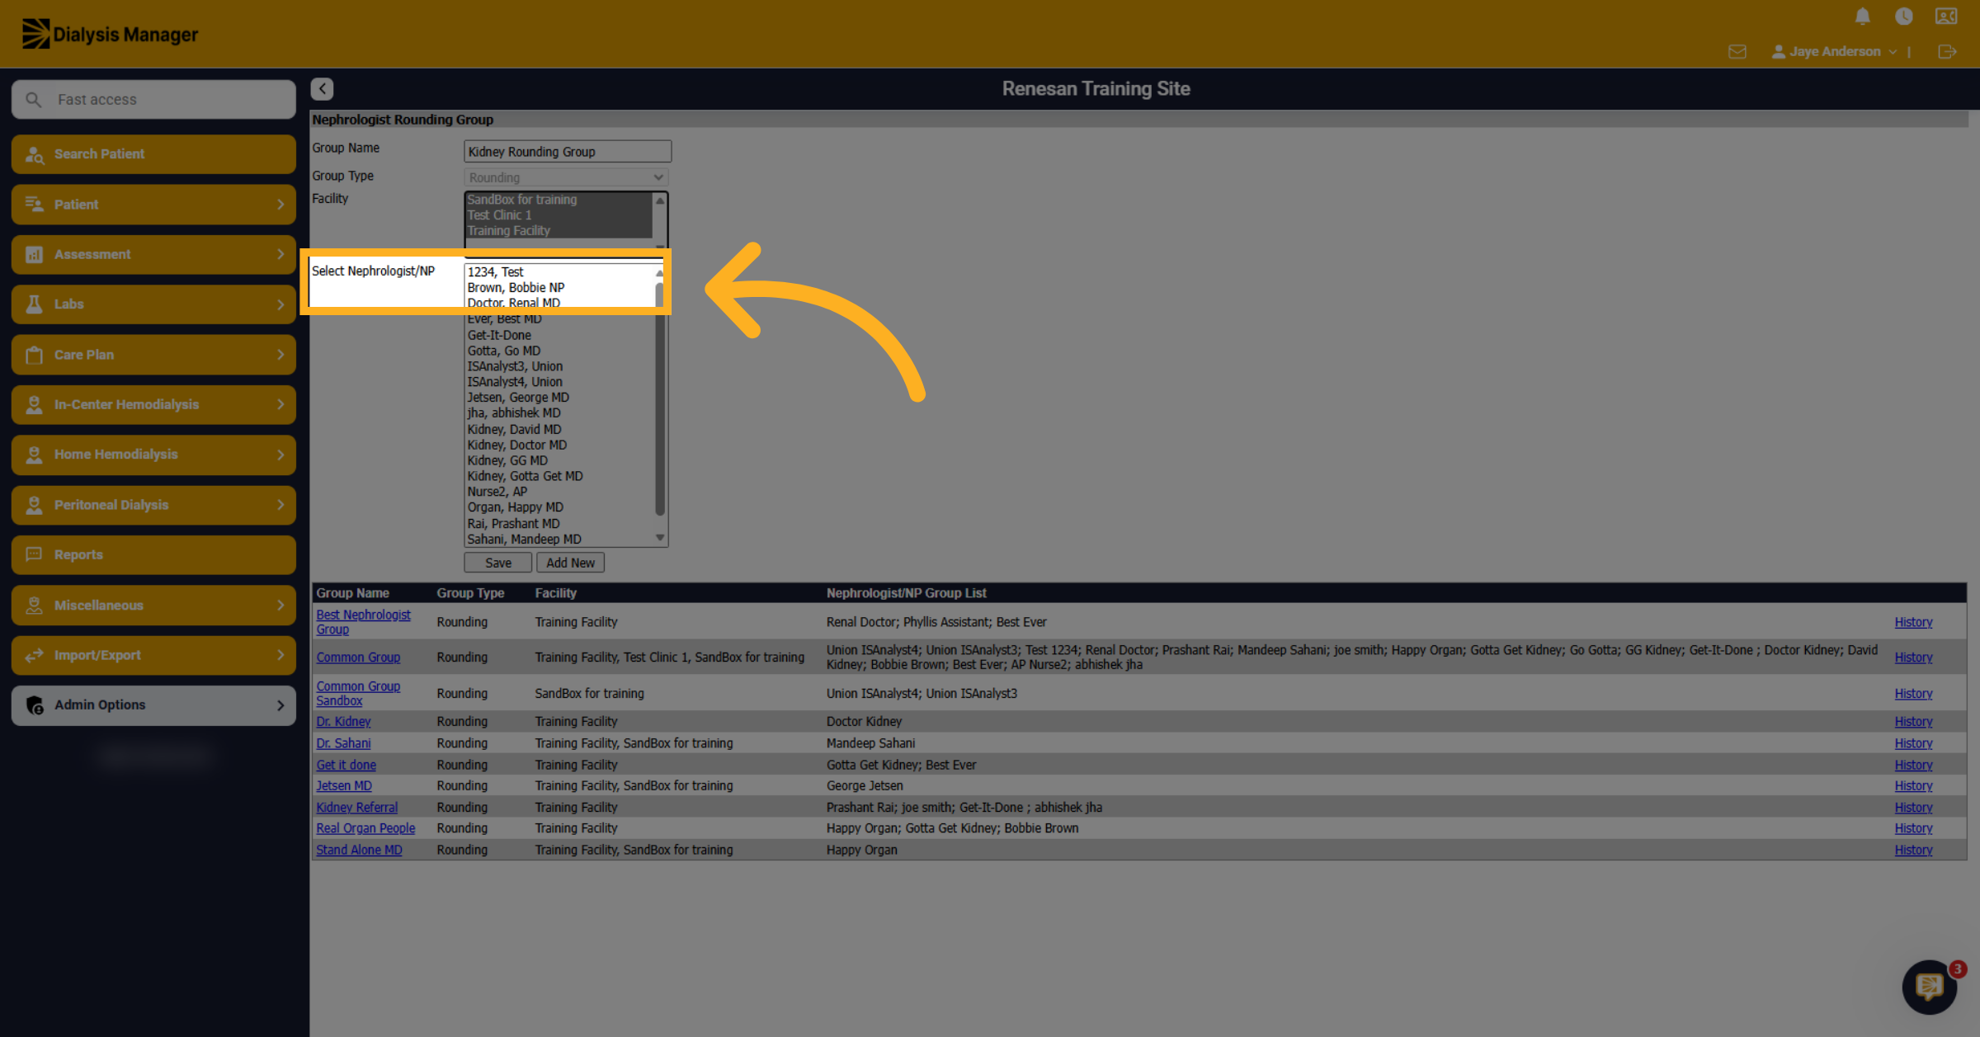Click the Admin Options shield icon
1980x1037 pixels.
[34, 705]
